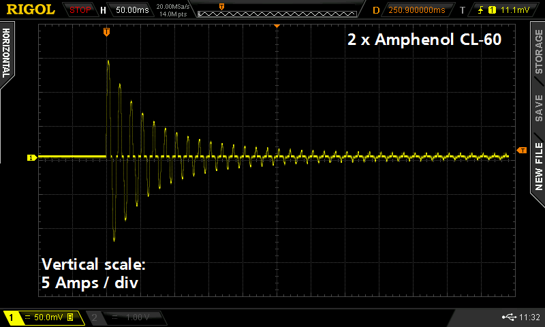Click the 14.0M pts memory depth readout
This screenshot has width=545, height=327.
173,14
